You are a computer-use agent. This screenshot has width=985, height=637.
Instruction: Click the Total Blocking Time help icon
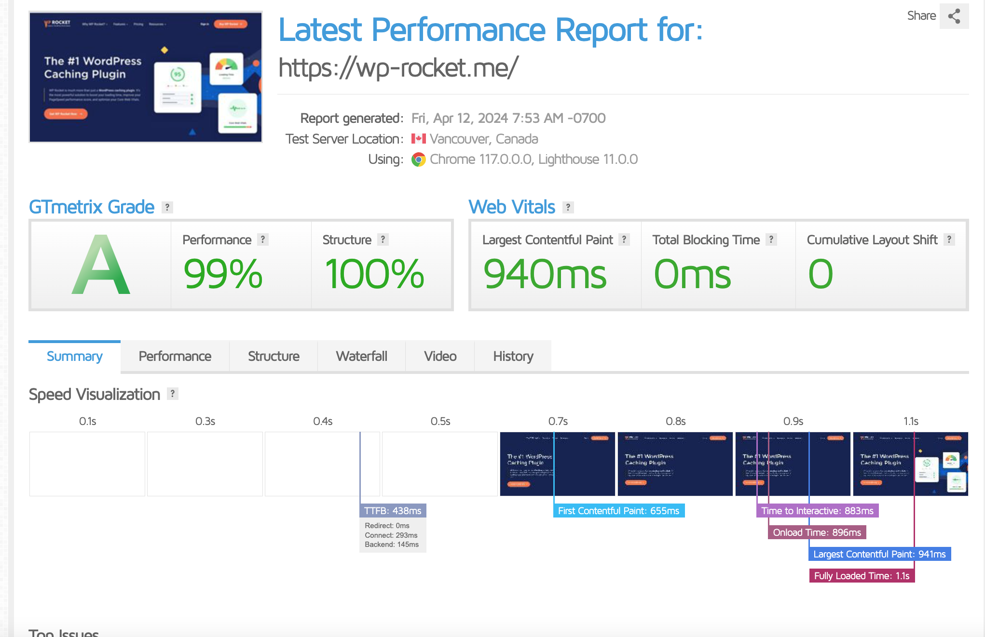coord(771,239)
